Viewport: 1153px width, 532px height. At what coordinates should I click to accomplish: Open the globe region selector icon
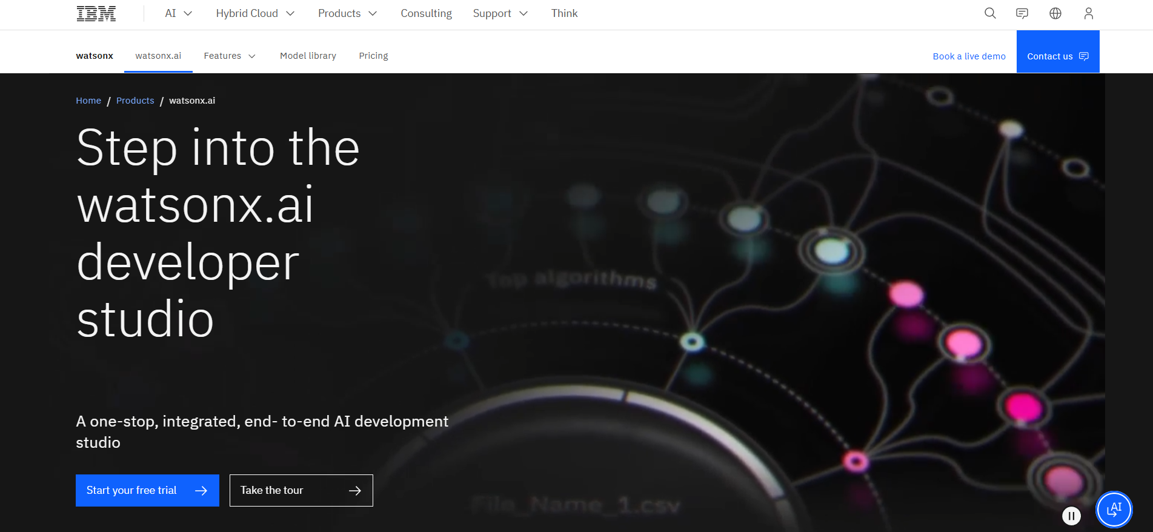1055,13
